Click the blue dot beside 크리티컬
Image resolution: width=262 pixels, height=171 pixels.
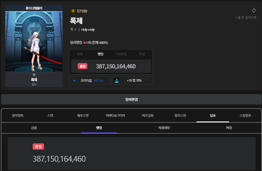pyautogui.click(x=75, y=81)
